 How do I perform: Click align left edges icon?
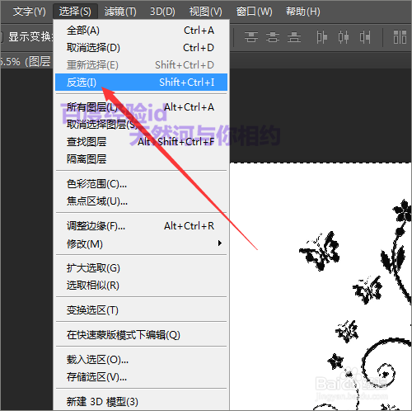click(321, 37)
